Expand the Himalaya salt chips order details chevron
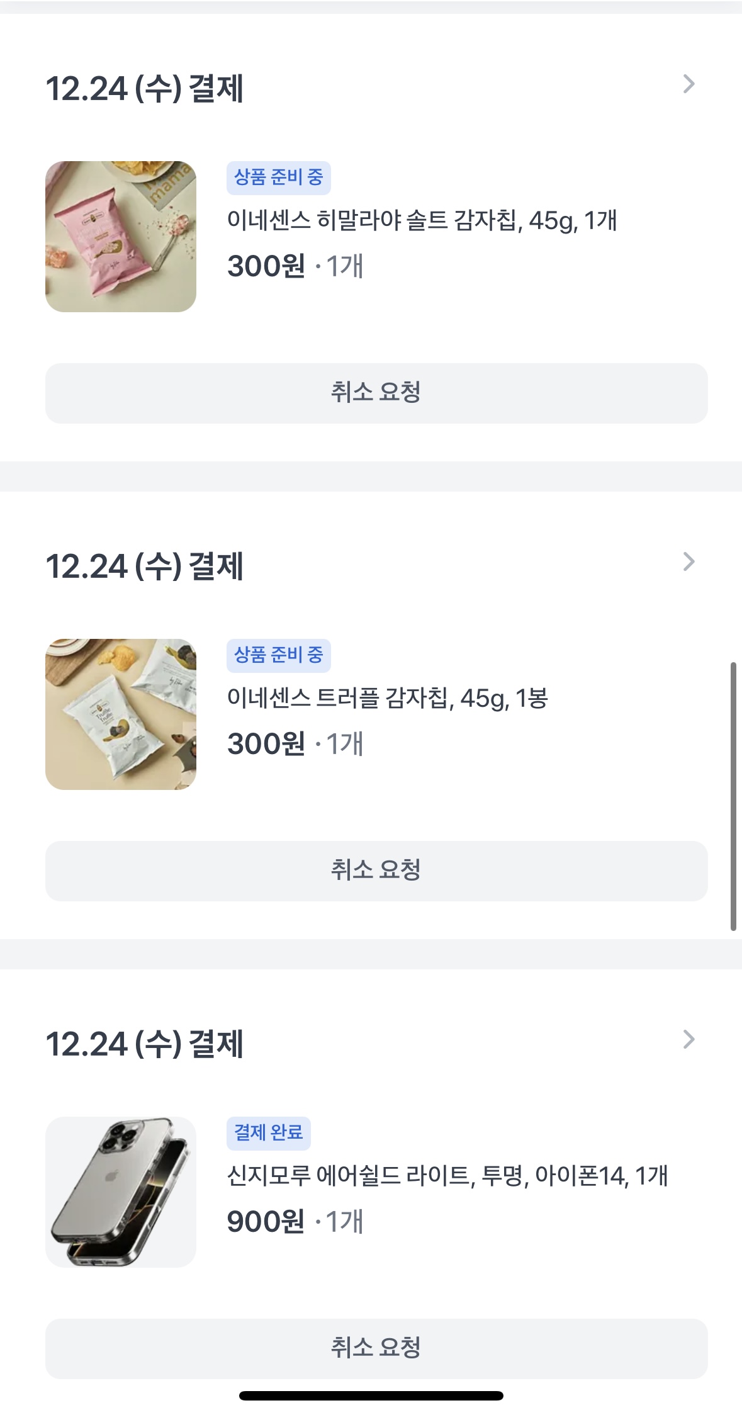Image resolution: width=742 pixels, height=1415 pixels. click(689, 84)
